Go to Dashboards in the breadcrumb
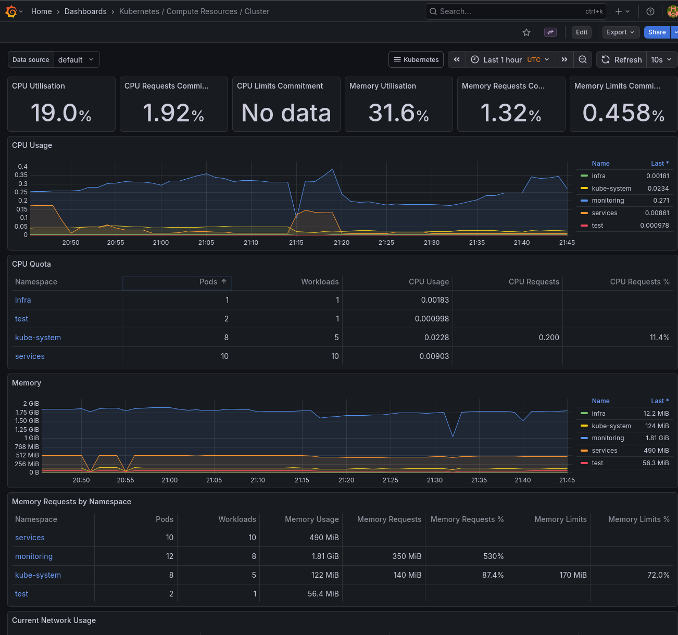This screenshot has width=678, height=635. (85, 11)
